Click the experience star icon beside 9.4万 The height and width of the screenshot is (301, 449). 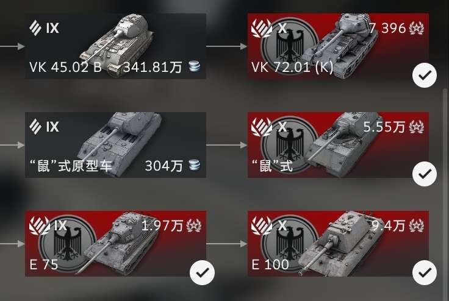point(417,225)
